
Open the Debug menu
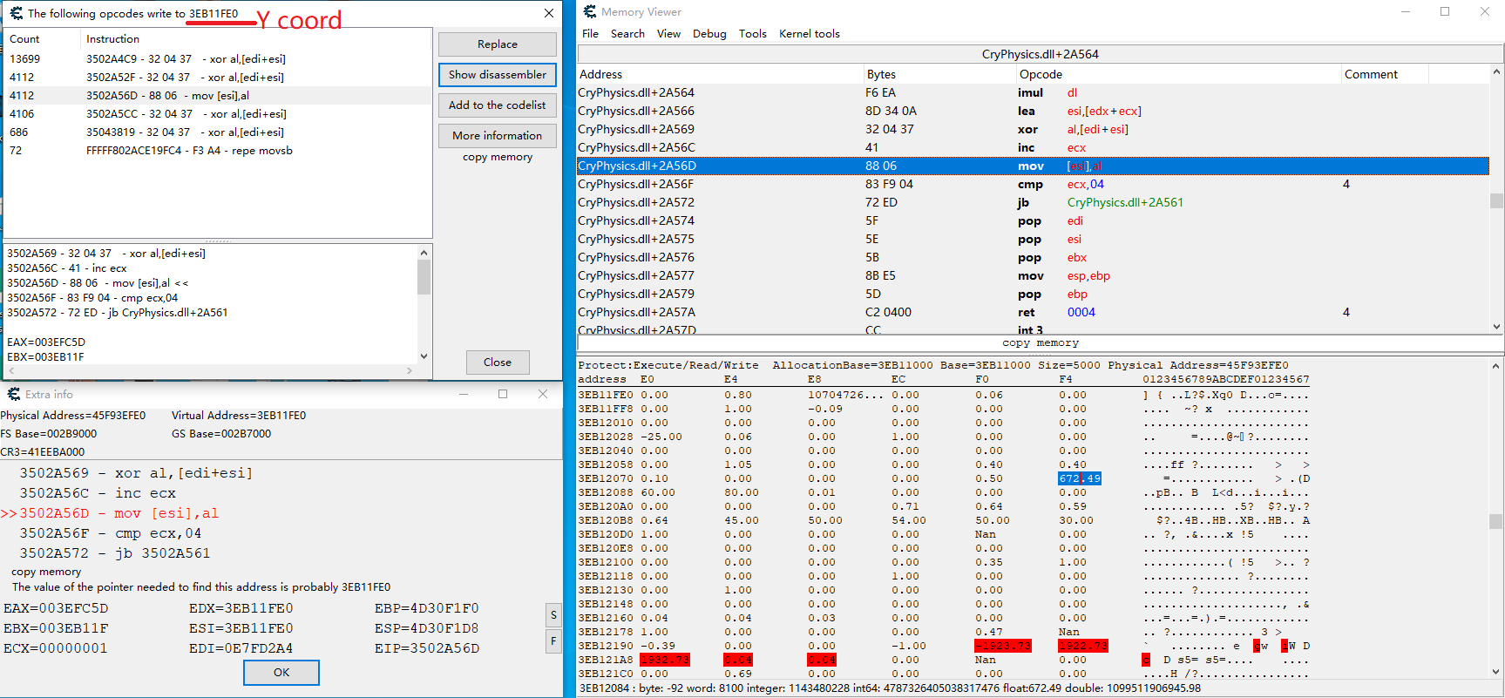[x=708, y=34]
